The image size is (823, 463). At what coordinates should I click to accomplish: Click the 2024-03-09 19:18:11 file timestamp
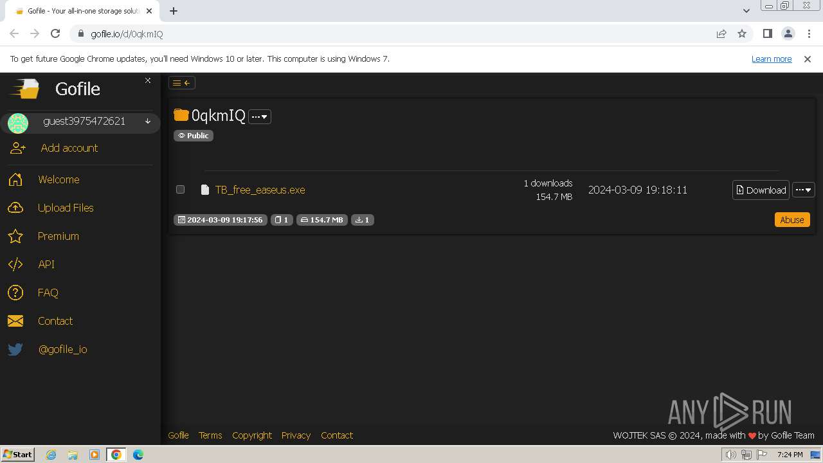click(x=638, y=190)
